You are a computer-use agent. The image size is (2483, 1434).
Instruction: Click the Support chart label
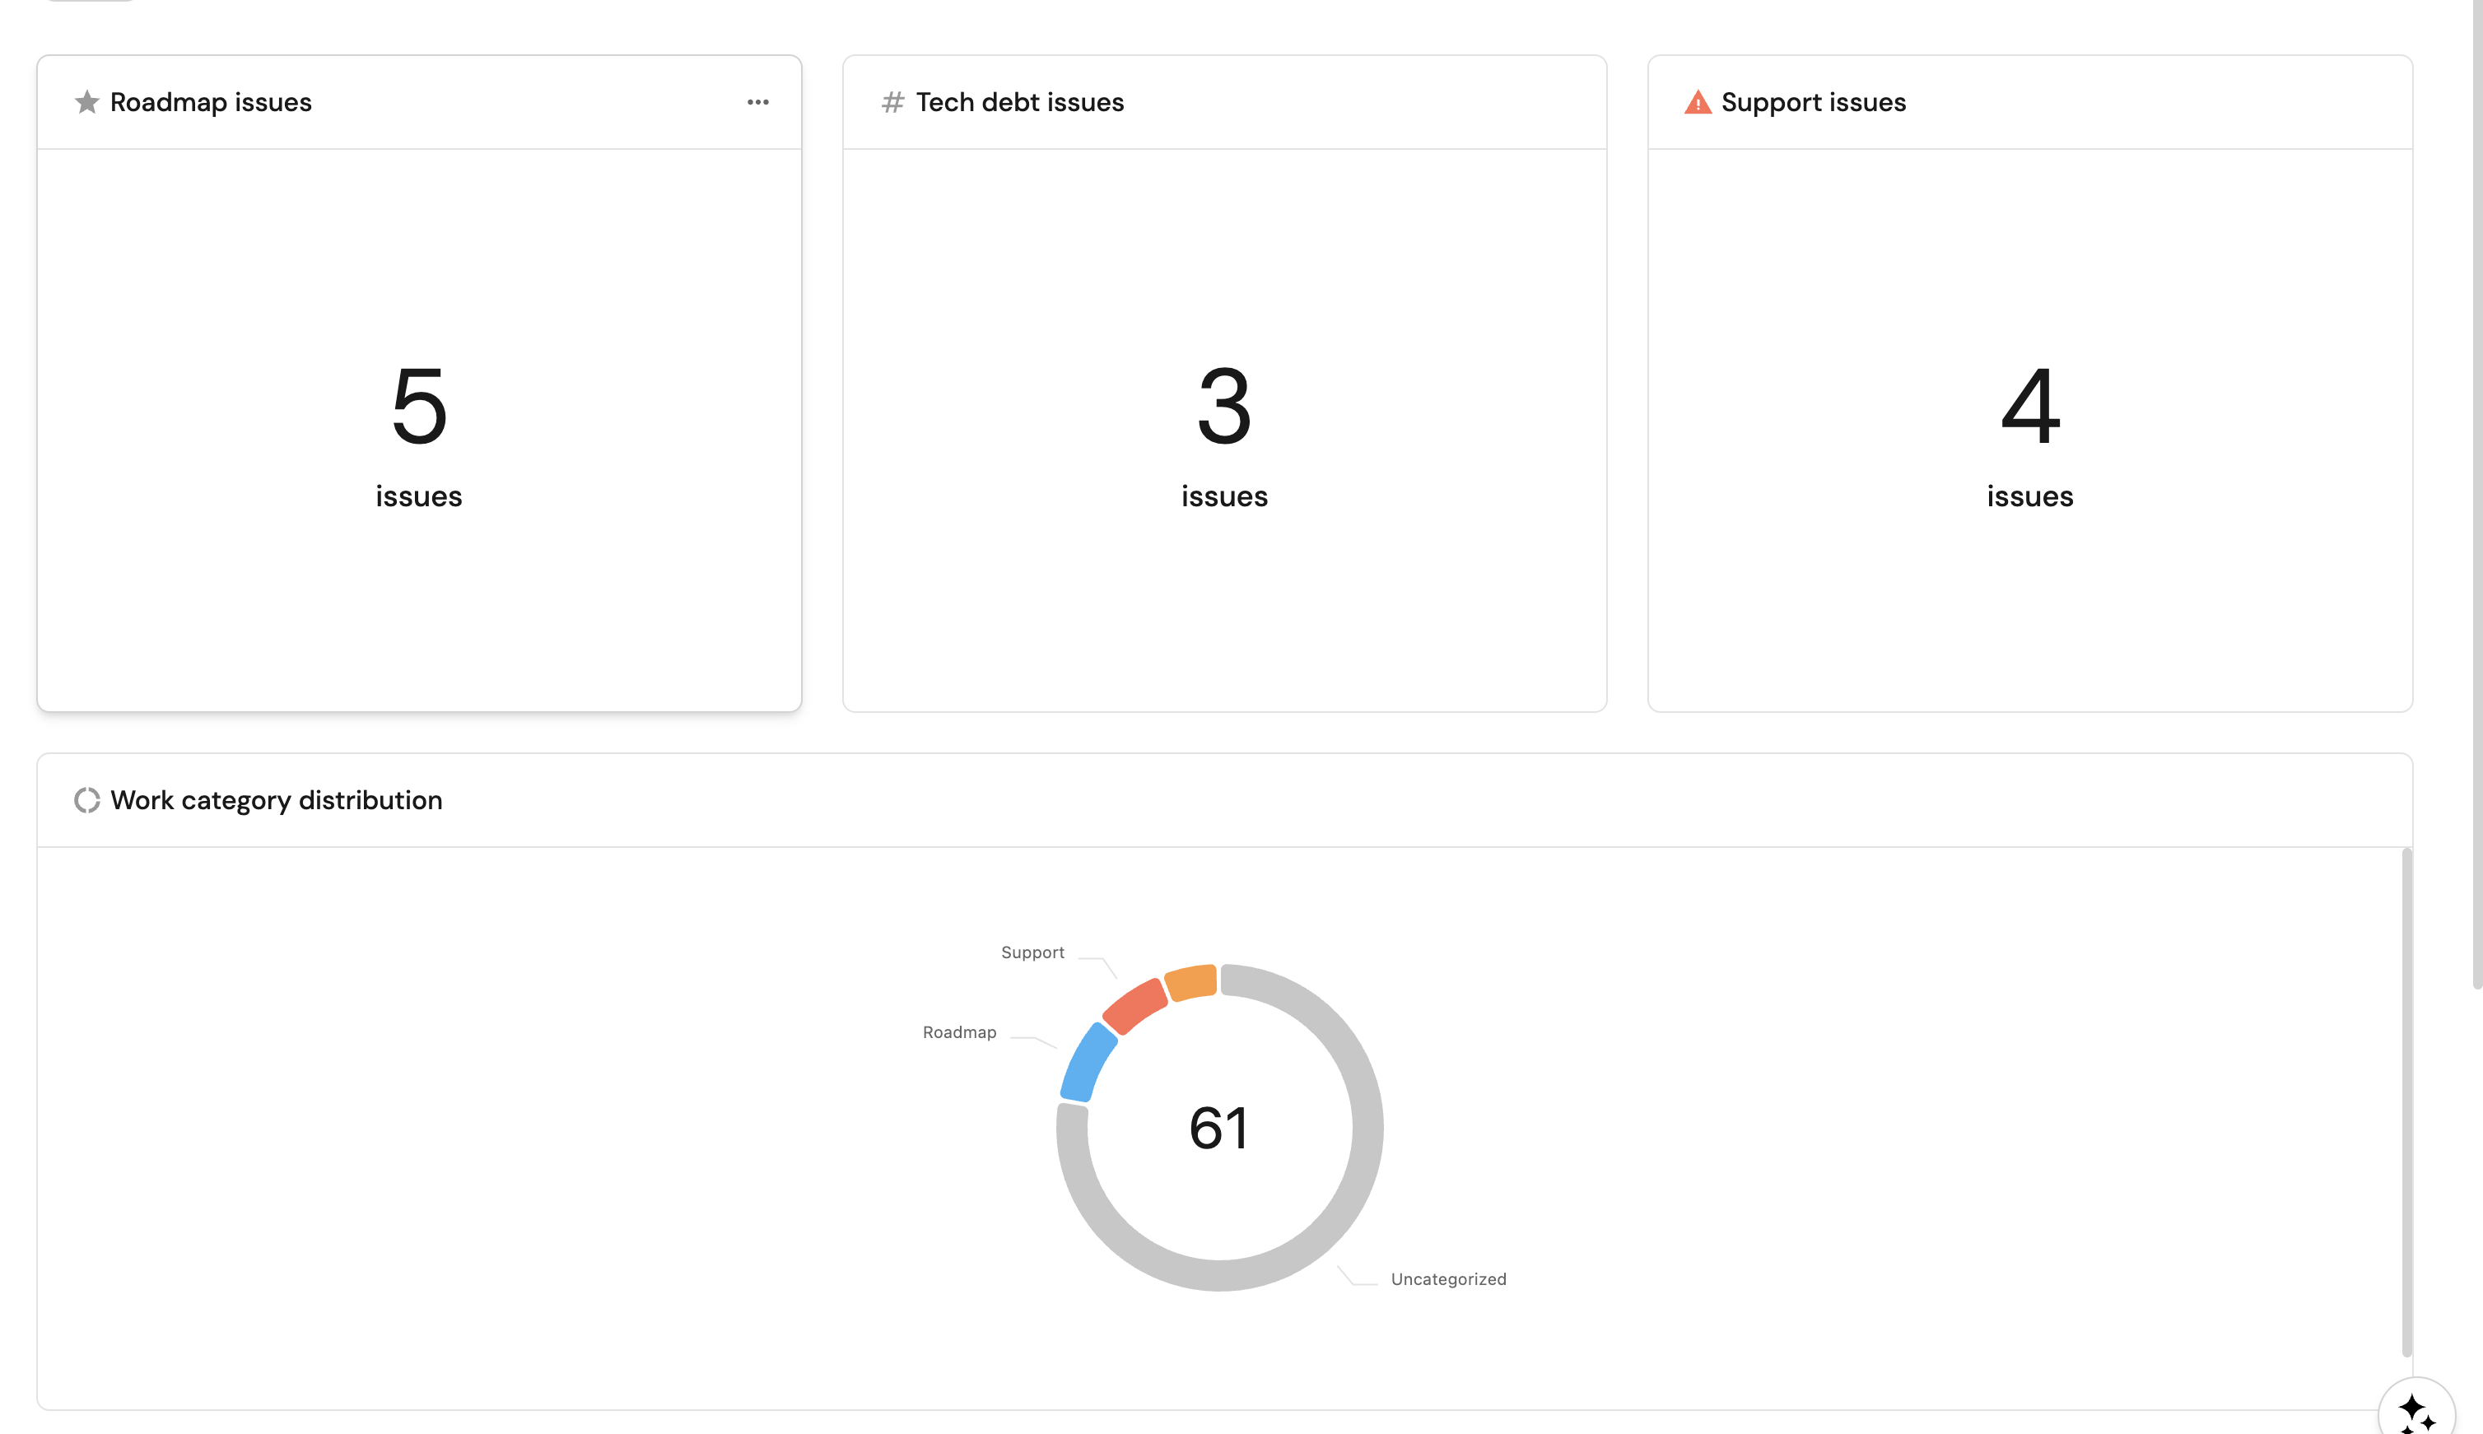[x=1032, y=952]
